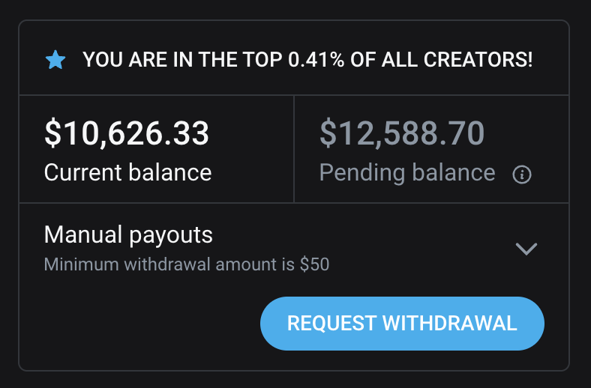Click the top creators banner headline
This screenshot has width=591, height=388.
307,60
